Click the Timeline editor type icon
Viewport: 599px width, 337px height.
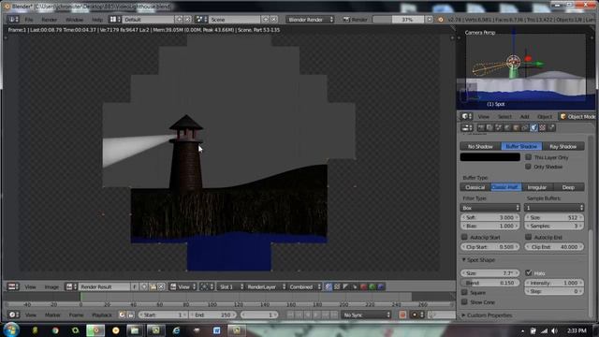[12, 315]
